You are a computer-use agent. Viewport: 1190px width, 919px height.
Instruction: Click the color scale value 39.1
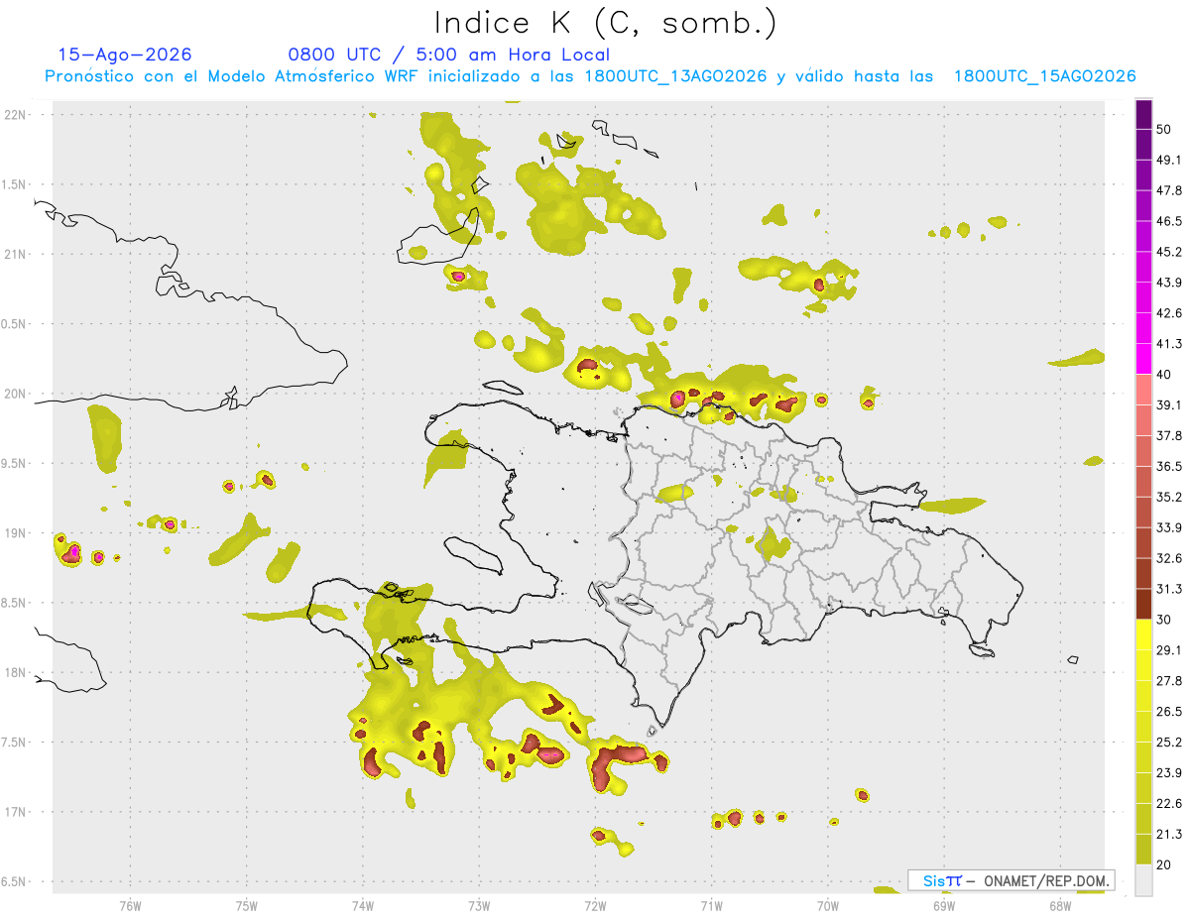click(x=1169, y=404)
